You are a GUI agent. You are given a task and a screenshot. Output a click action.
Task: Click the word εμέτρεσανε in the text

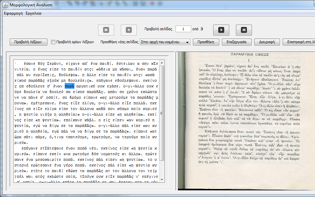(x=43, y=103)
